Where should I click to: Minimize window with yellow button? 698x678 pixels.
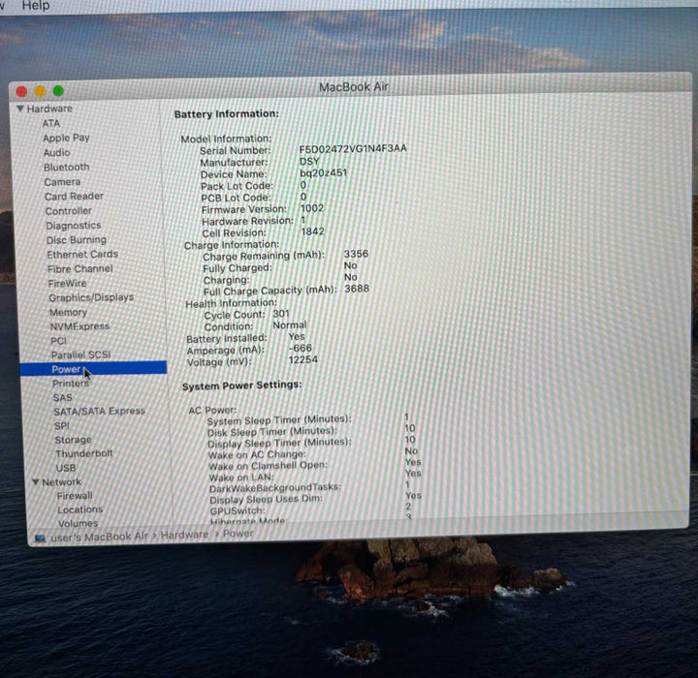click(40, 91)
